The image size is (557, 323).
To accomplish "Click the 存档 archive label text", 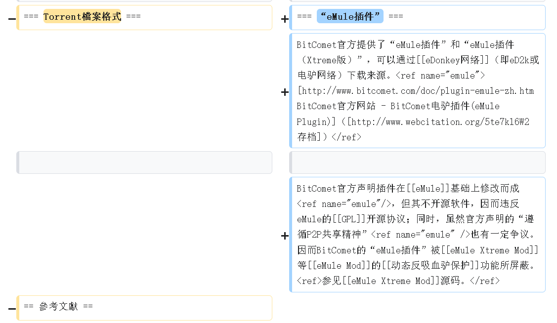I will [x=306, y=137].
